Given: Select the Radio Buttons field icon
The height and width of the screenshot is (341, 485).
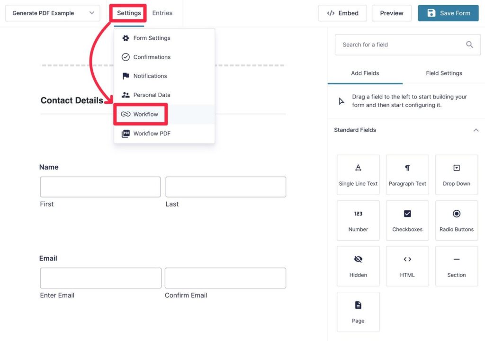Looking at the screenshot, I should pos(456,220).
